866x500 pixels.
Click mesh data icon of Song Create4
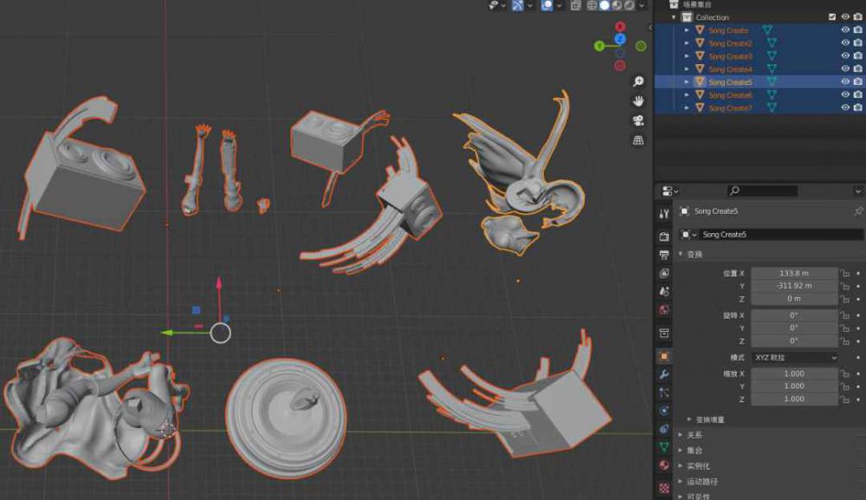[772, 68]
